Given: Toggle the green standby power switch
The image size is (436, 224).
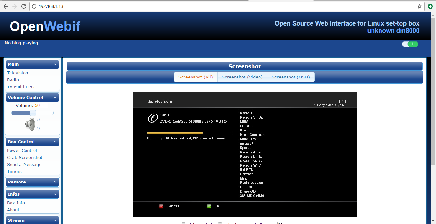Looking at the screenshot, I should tap(410, 44).
